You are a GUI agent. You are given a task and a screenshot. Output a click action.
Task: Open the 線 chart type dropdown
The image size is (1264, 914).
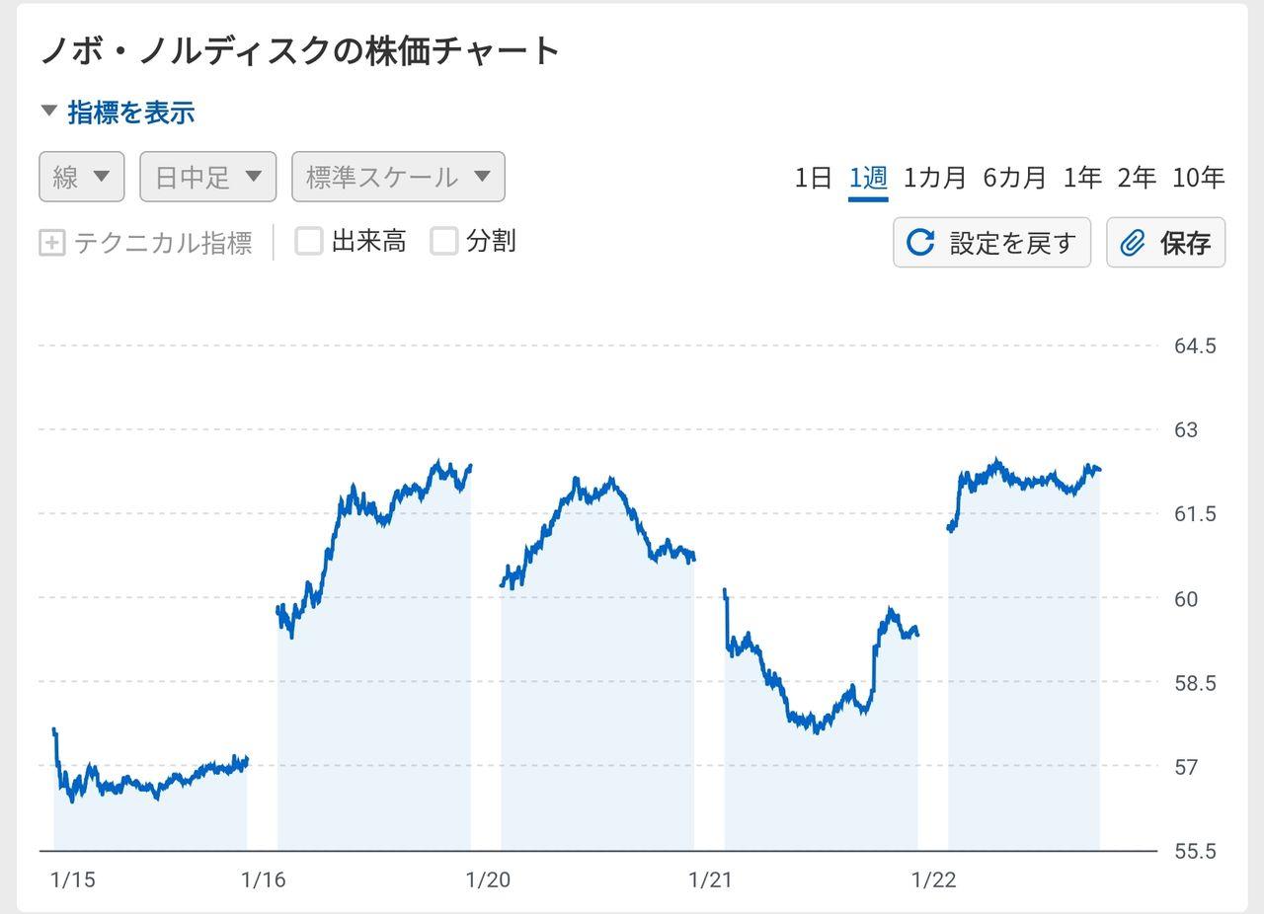tap(81, 177)
